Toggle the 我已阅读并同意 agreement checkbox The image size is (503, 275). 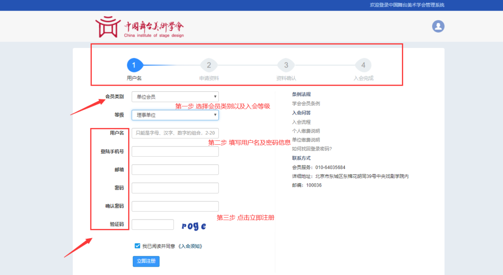click(x=137, y=246)
